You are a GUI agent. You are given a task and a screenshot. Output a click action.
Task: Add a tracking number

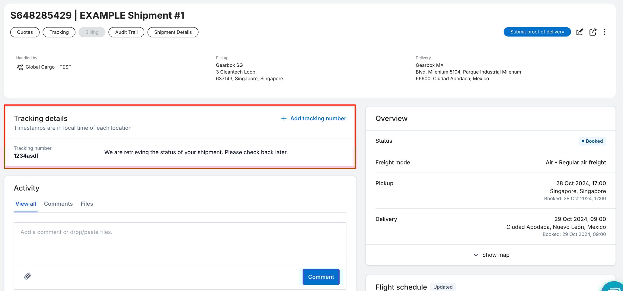[x=318, y=118]
